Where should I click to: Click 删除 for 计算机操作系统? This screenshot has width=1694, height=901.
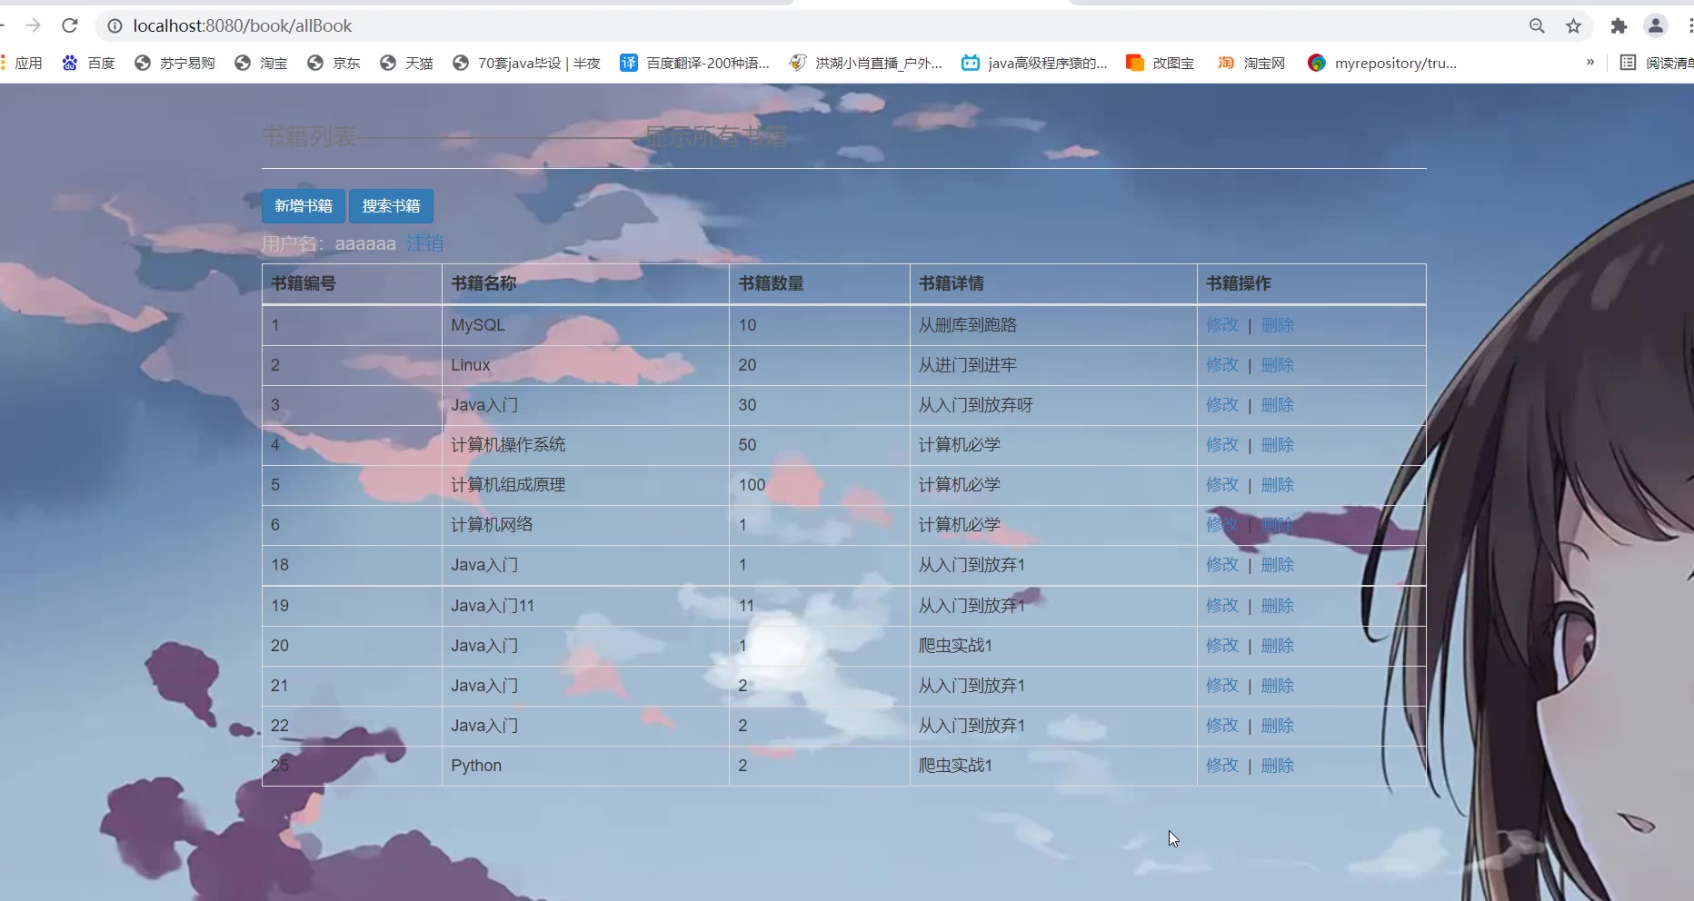coord(1277,445)
